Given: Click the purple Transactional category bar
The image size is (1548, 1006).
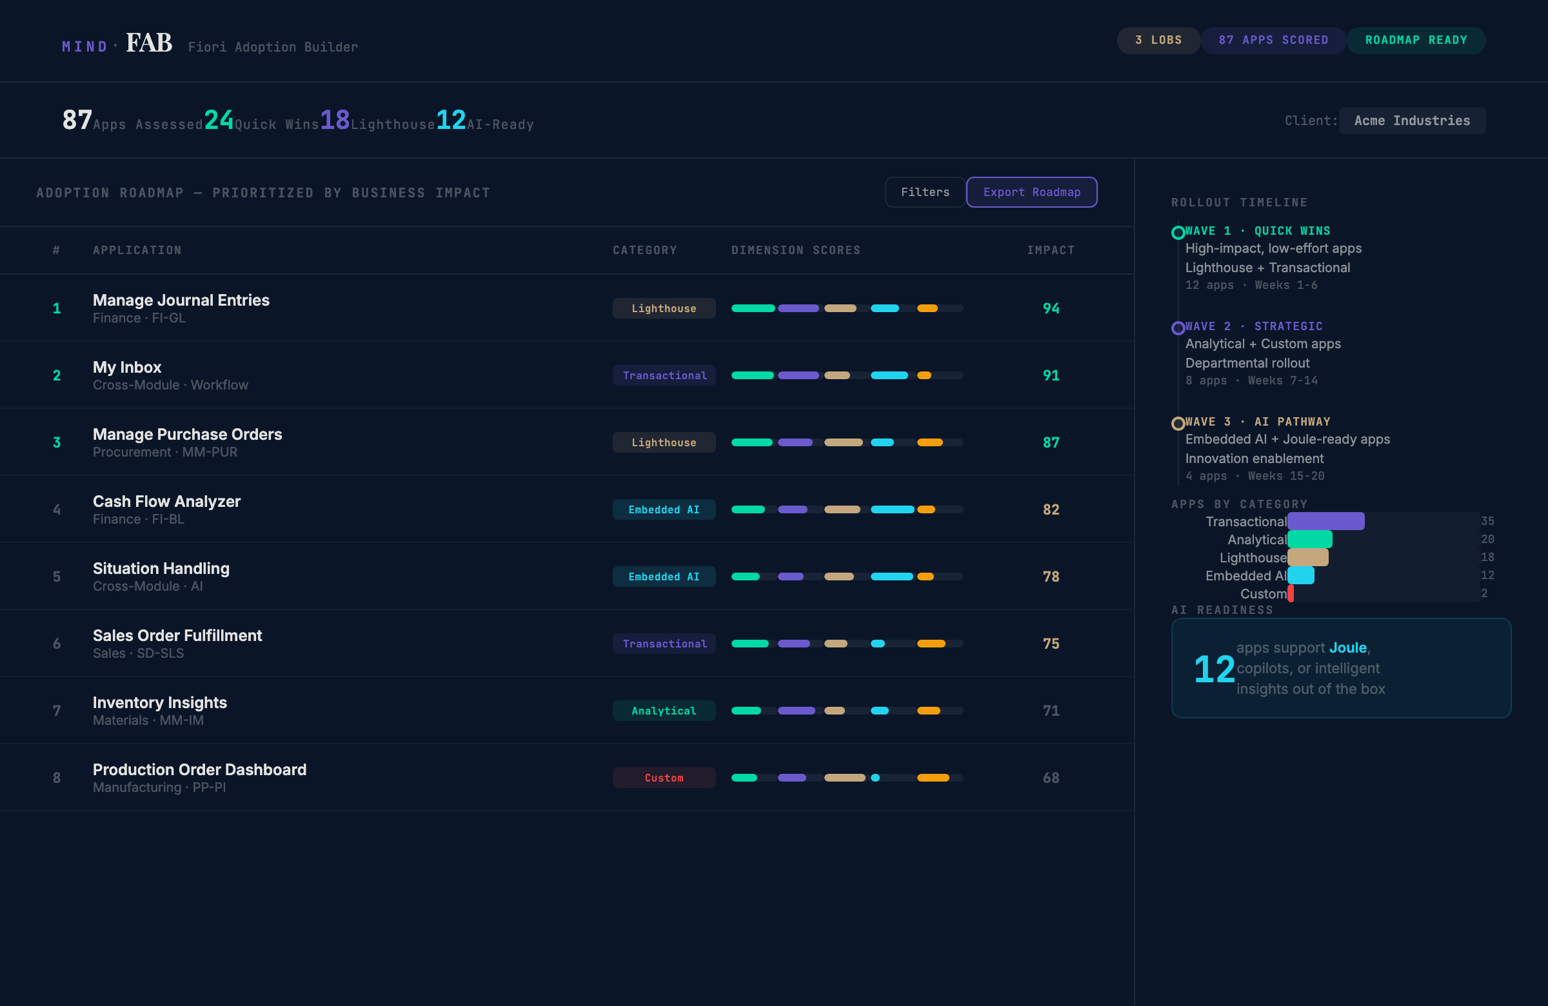Looking at the screenshot, I should pyautogui.click(x=1325, y=522).
